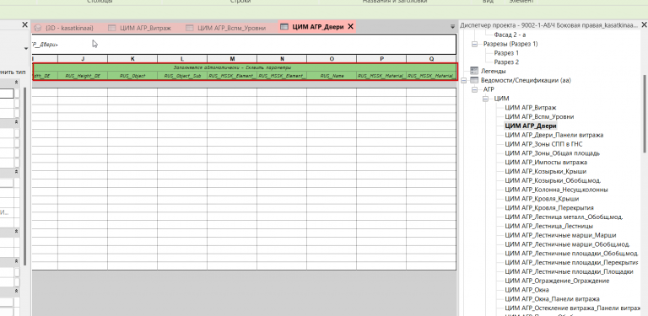Screen dimensions: 648x316
Task: Click the project browser vertical scrollbar
Action: click(645, 115)
